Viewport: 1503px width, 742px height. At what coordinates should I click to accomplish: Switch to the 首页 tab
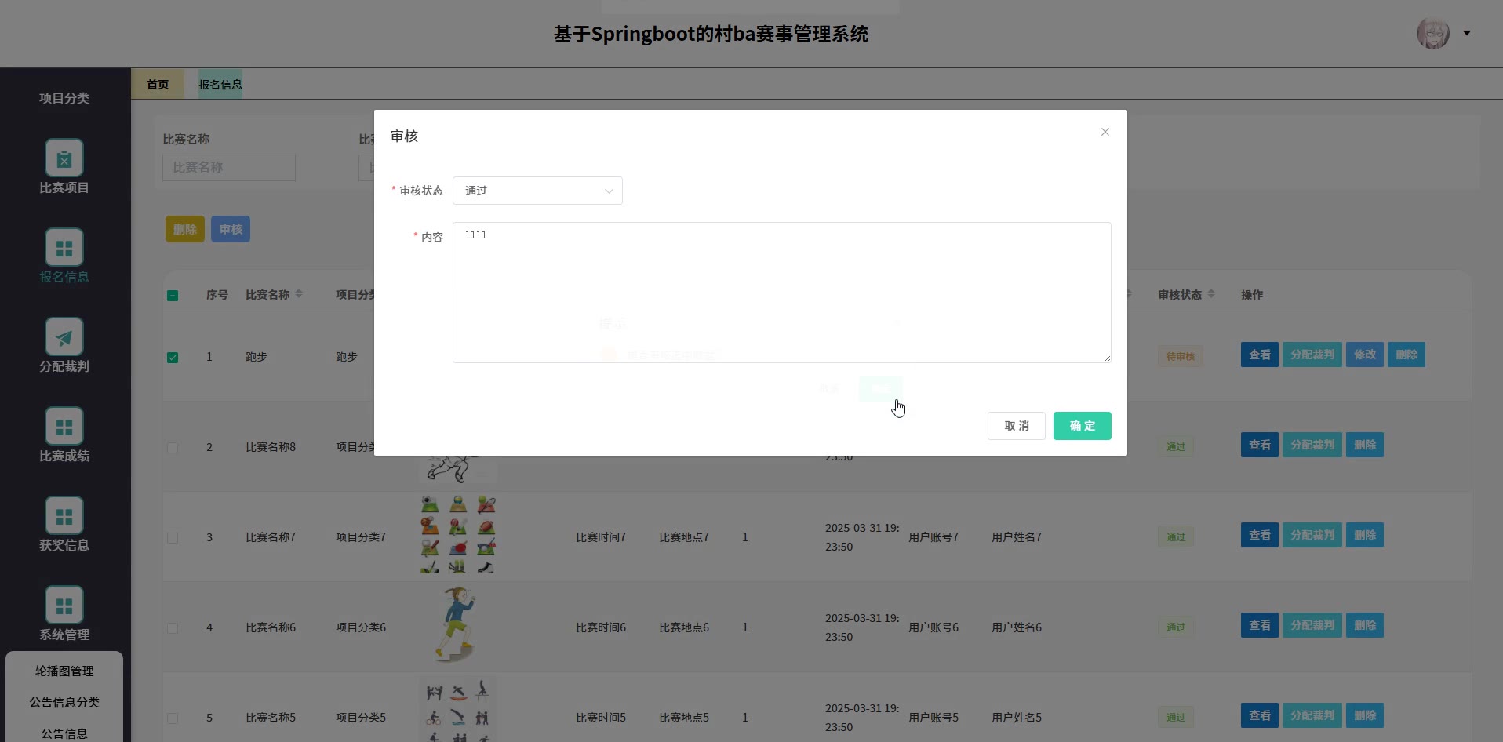158,84
